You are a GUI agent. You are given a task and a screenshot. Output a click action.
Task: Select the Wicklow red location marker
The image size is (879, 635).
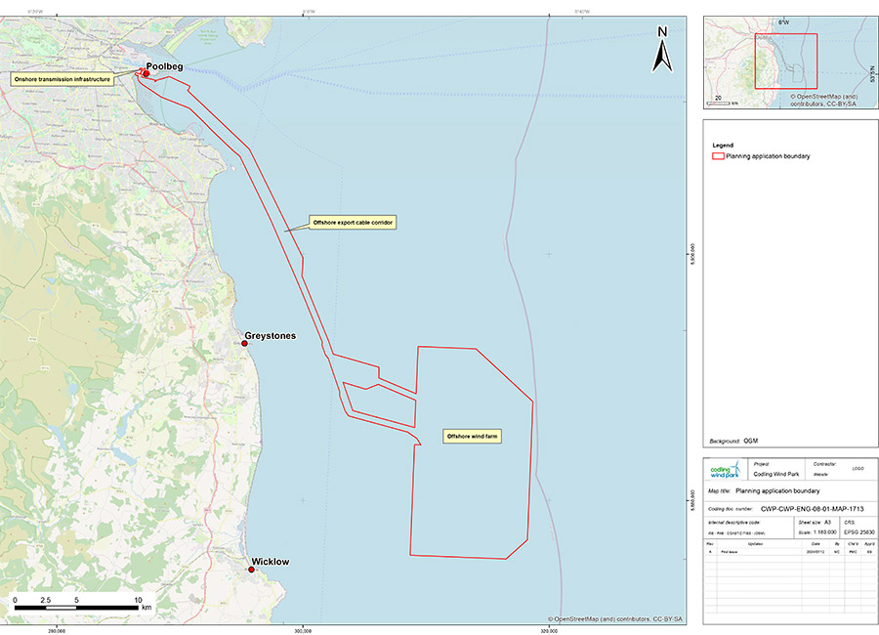[x=252, y=570]
